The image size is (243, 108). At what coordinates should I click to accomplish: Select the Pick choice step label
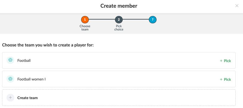[119, 28]
